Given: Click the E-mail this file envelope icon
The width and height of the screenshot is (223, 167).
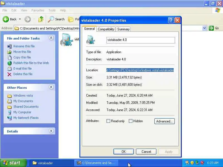Looking at the screenshot, I should (9, 68).
